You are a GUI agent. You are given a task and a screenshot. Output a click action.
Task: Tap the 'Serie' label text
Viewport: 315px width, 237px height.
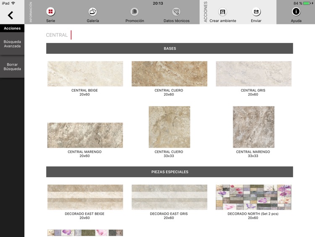[x=51, y=21]
